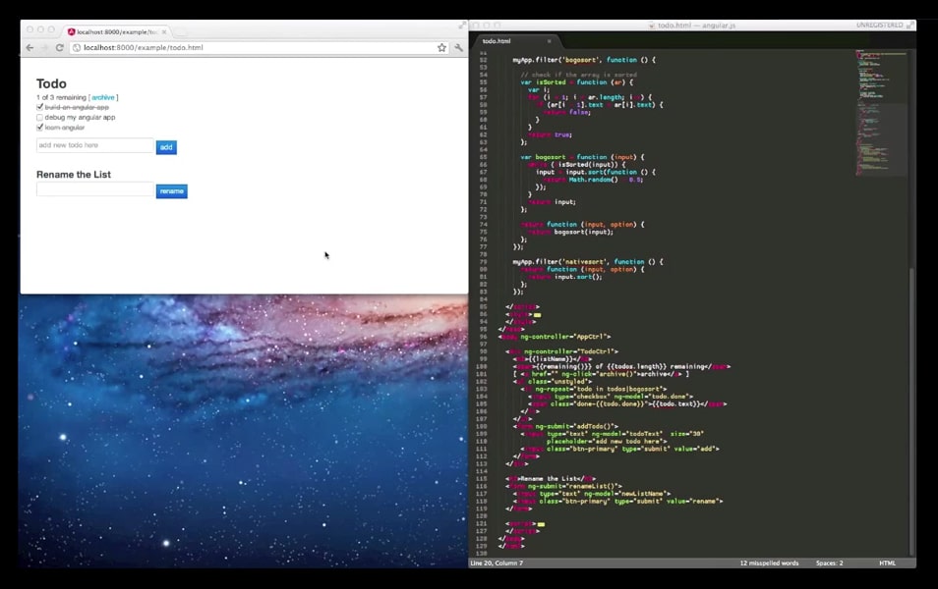This screenshot has height=589, width=938.
Task: Click the browser forward arrow
Action: (44, 48)
